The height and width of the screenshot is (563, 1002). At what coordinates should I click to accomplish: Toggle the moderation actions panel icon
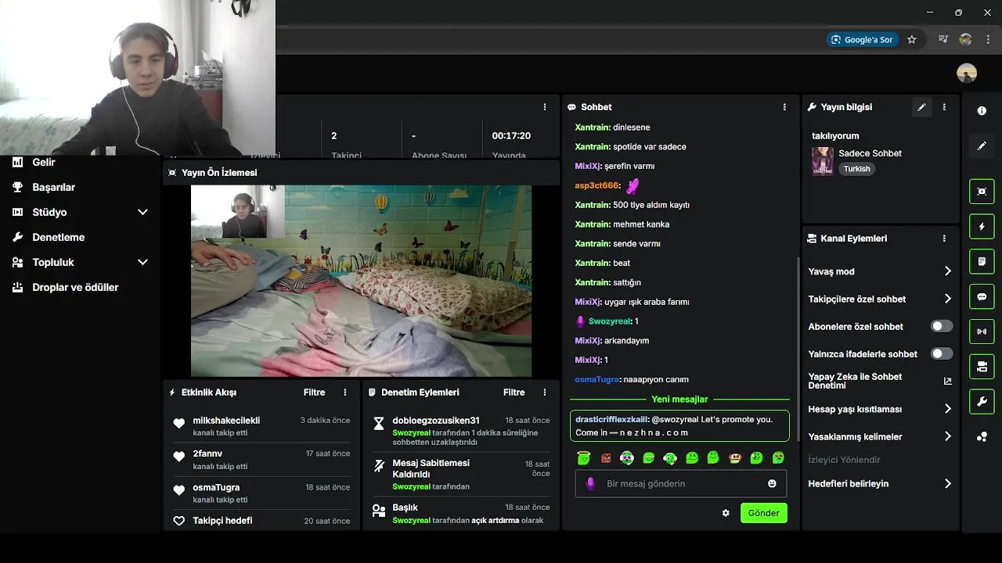[982, 261]
